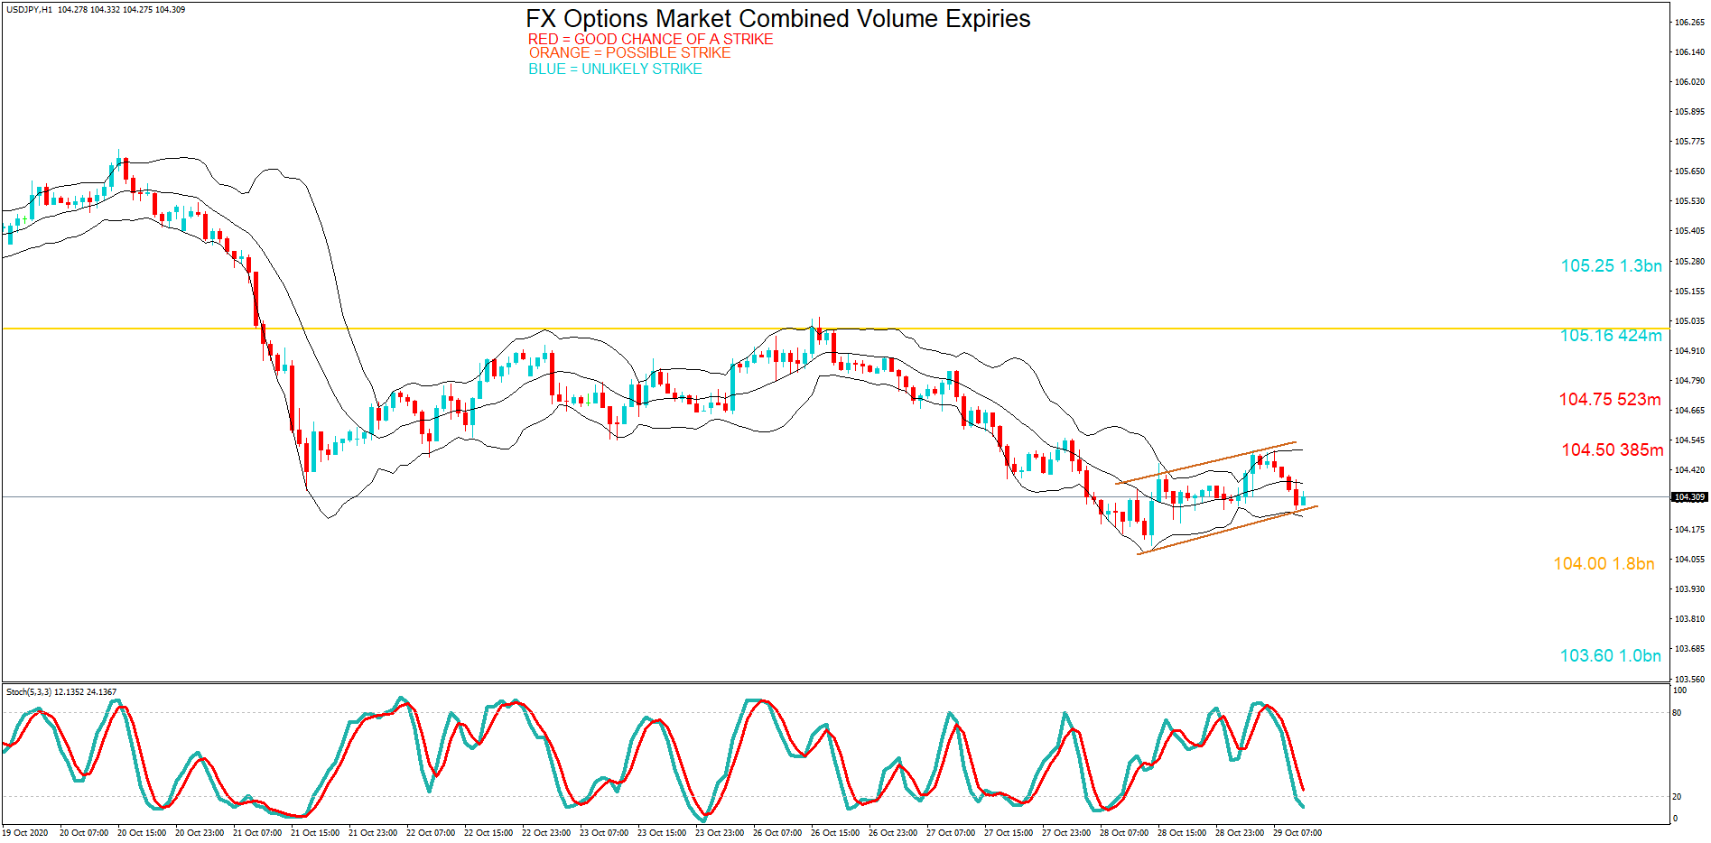Click the 103.60 1.0bn blue strike label
Screen dimensions: 1711x843
click(1611, 655)
